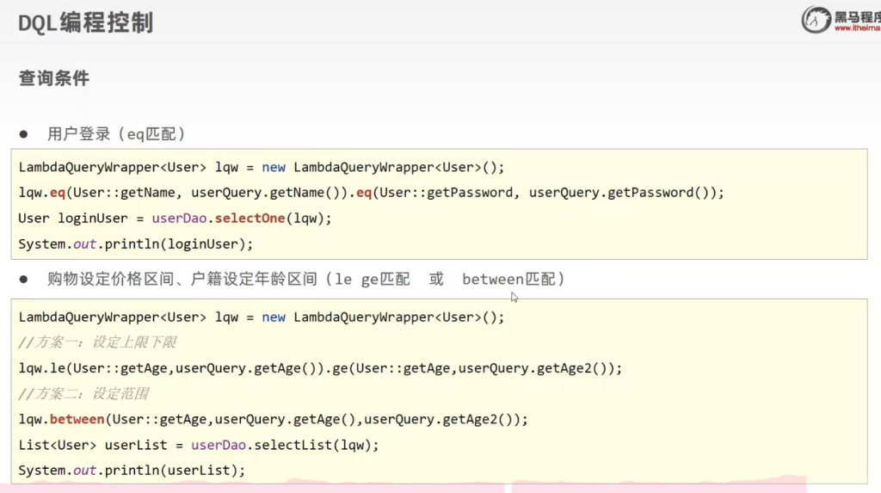Click the 方案二：设定范围 comment line
This screenshot has width=881, height=493.
pyautogui.click(x=83, y=394)
